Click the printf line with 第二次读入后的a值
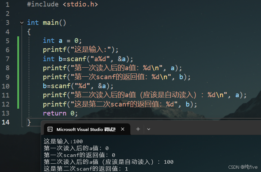 (x=145, y=95)
